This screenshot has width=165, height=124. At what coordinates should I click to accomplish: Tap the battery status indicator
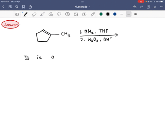coord(162,1)
